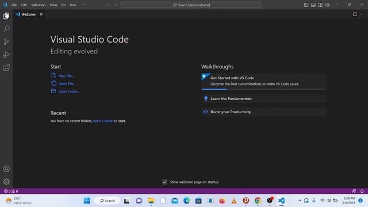
Task: Open the Search view in the activity bar
Action: [6, 29]
